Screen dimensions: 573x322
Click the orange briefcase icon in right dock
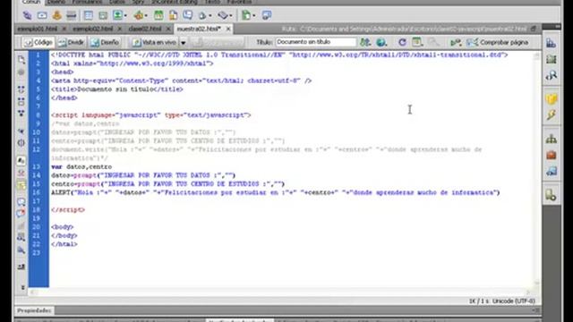[552, 155]
